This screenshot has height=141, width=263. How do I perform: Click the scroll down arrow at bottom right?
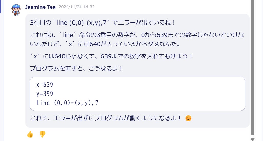tap(253, 139)
